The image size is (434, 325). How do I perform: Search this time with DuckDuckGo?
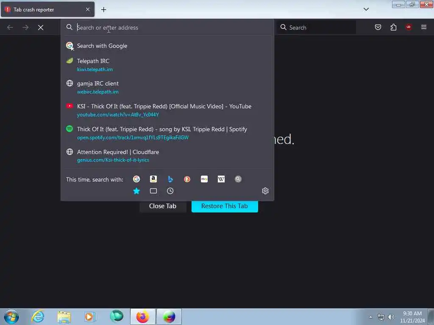point(187,179)
